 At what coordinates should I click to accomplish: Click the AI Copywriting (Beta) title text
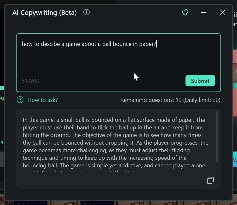click(44, 13)
